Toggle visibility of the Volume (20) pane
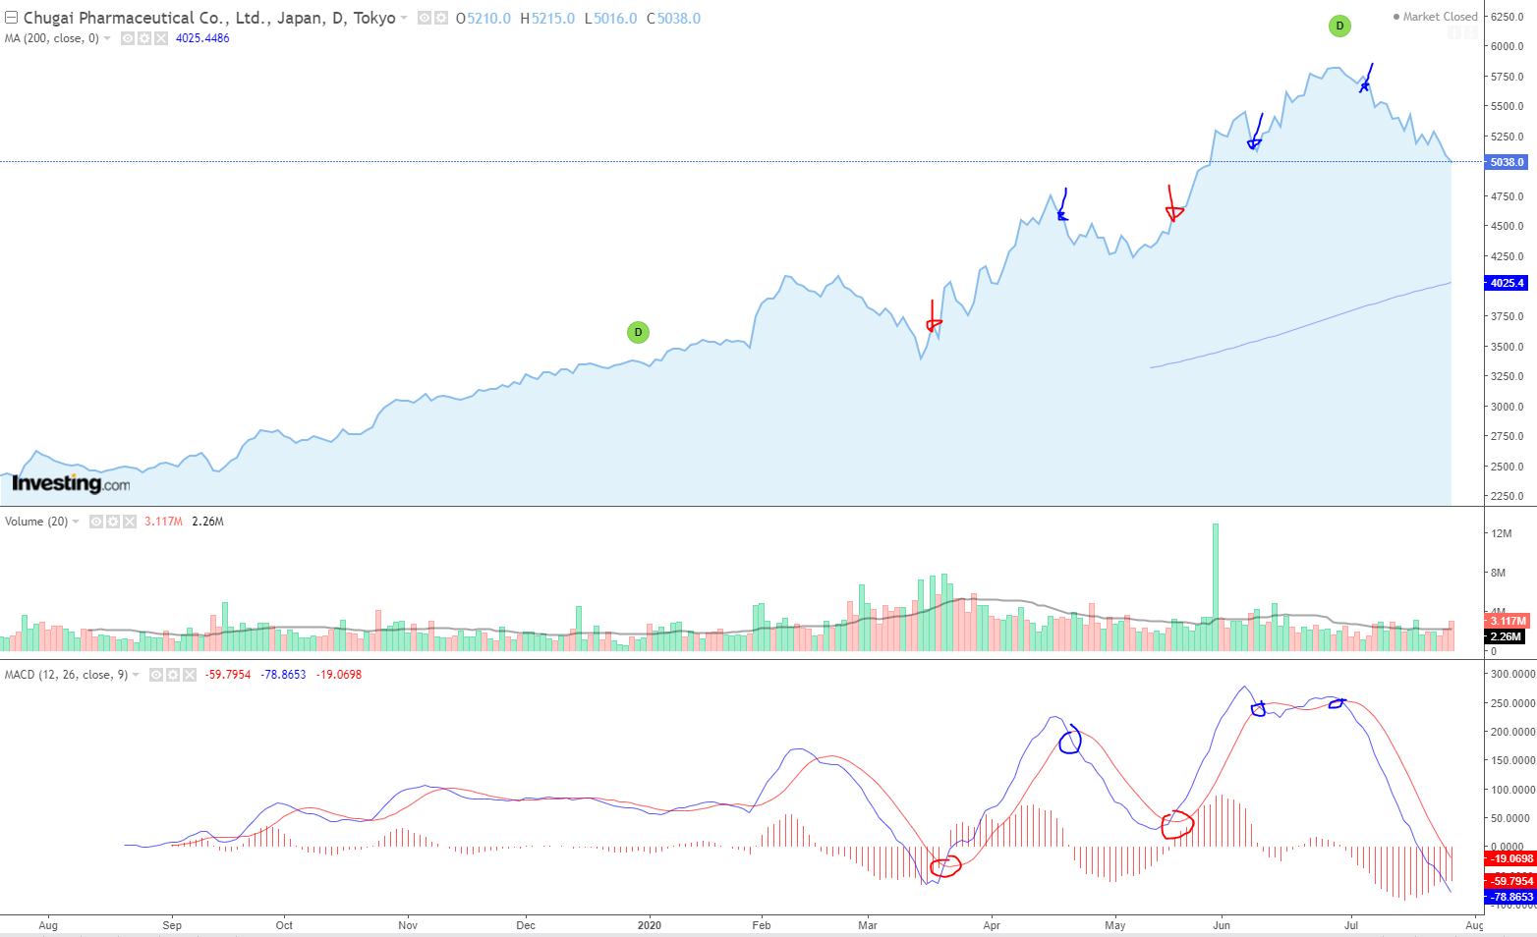 (x=96, y=522)
